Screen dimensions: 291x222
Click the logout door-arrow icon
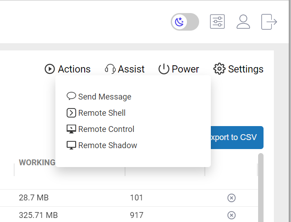tap(269, 22)
